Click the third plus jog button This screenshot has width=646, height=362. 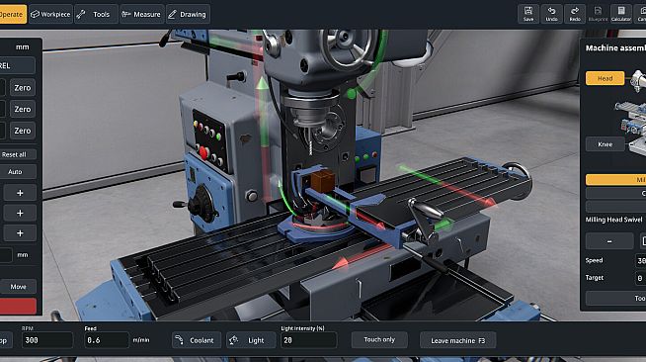coord(20,233)
